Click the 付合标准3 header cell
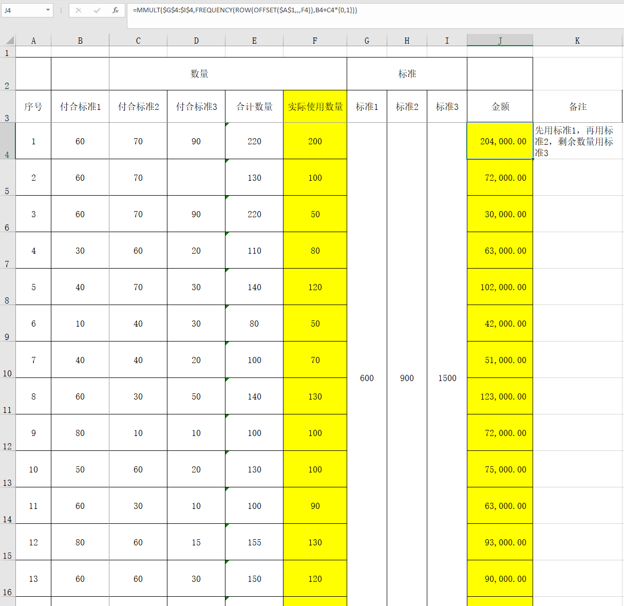This screenshot has height=606, width=624. click(196, 106)
